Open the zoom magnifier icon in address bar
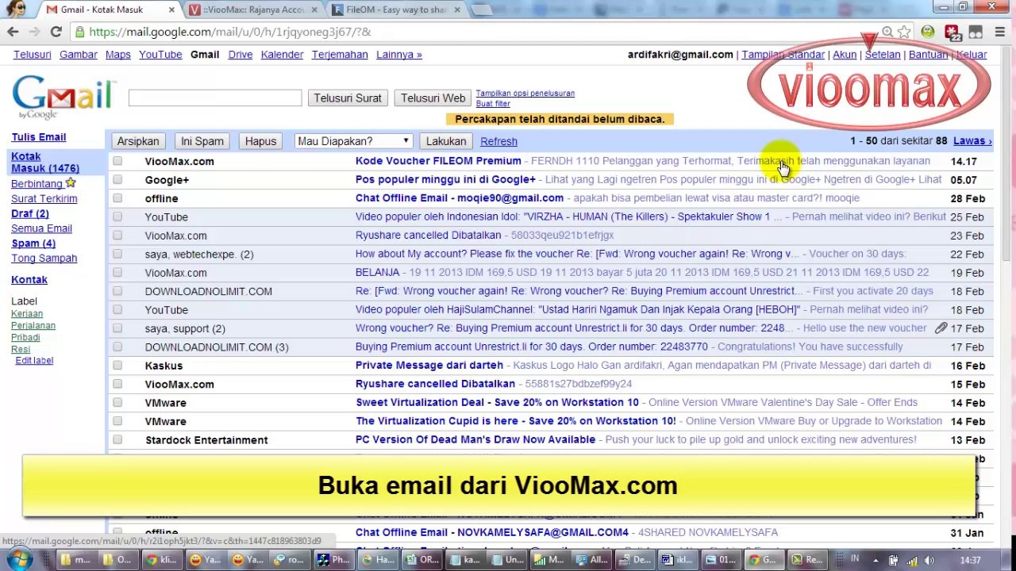1016x571 pixels. (887, 32)
